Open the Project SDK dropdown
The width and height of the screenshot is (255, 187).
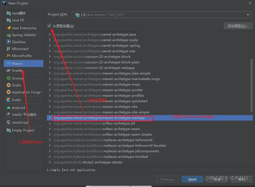pos(248,15)
